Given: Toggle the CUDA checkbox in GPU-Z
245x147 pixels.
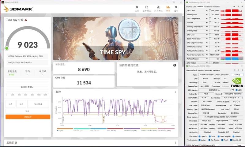Looking at the screenshot, I should (x=210, y=136).
